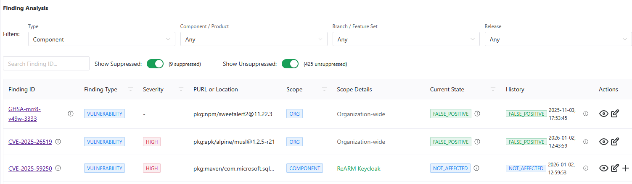Viewport: 632px width, 184px height.
Task: Toggle the Show Suppressed switch
Action: pos(155,64)
